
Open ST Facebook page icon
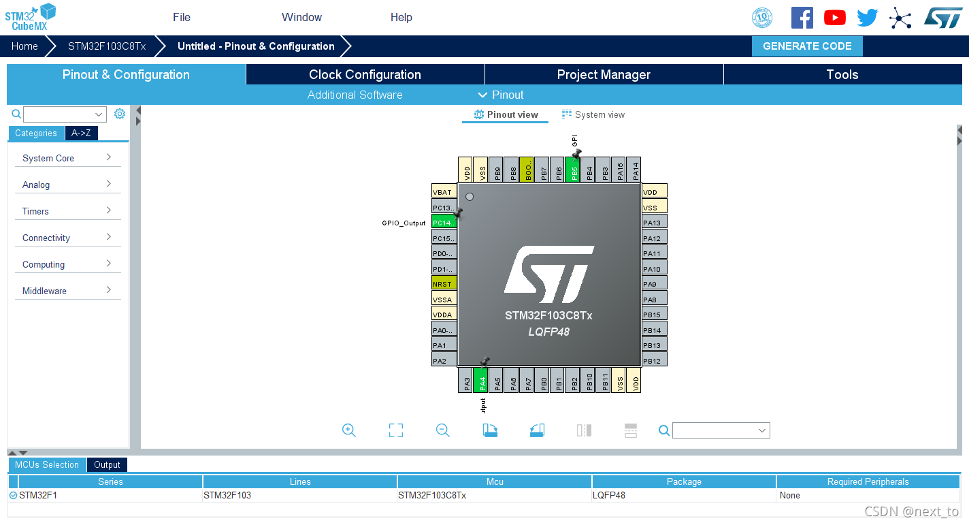pos(802,18)
